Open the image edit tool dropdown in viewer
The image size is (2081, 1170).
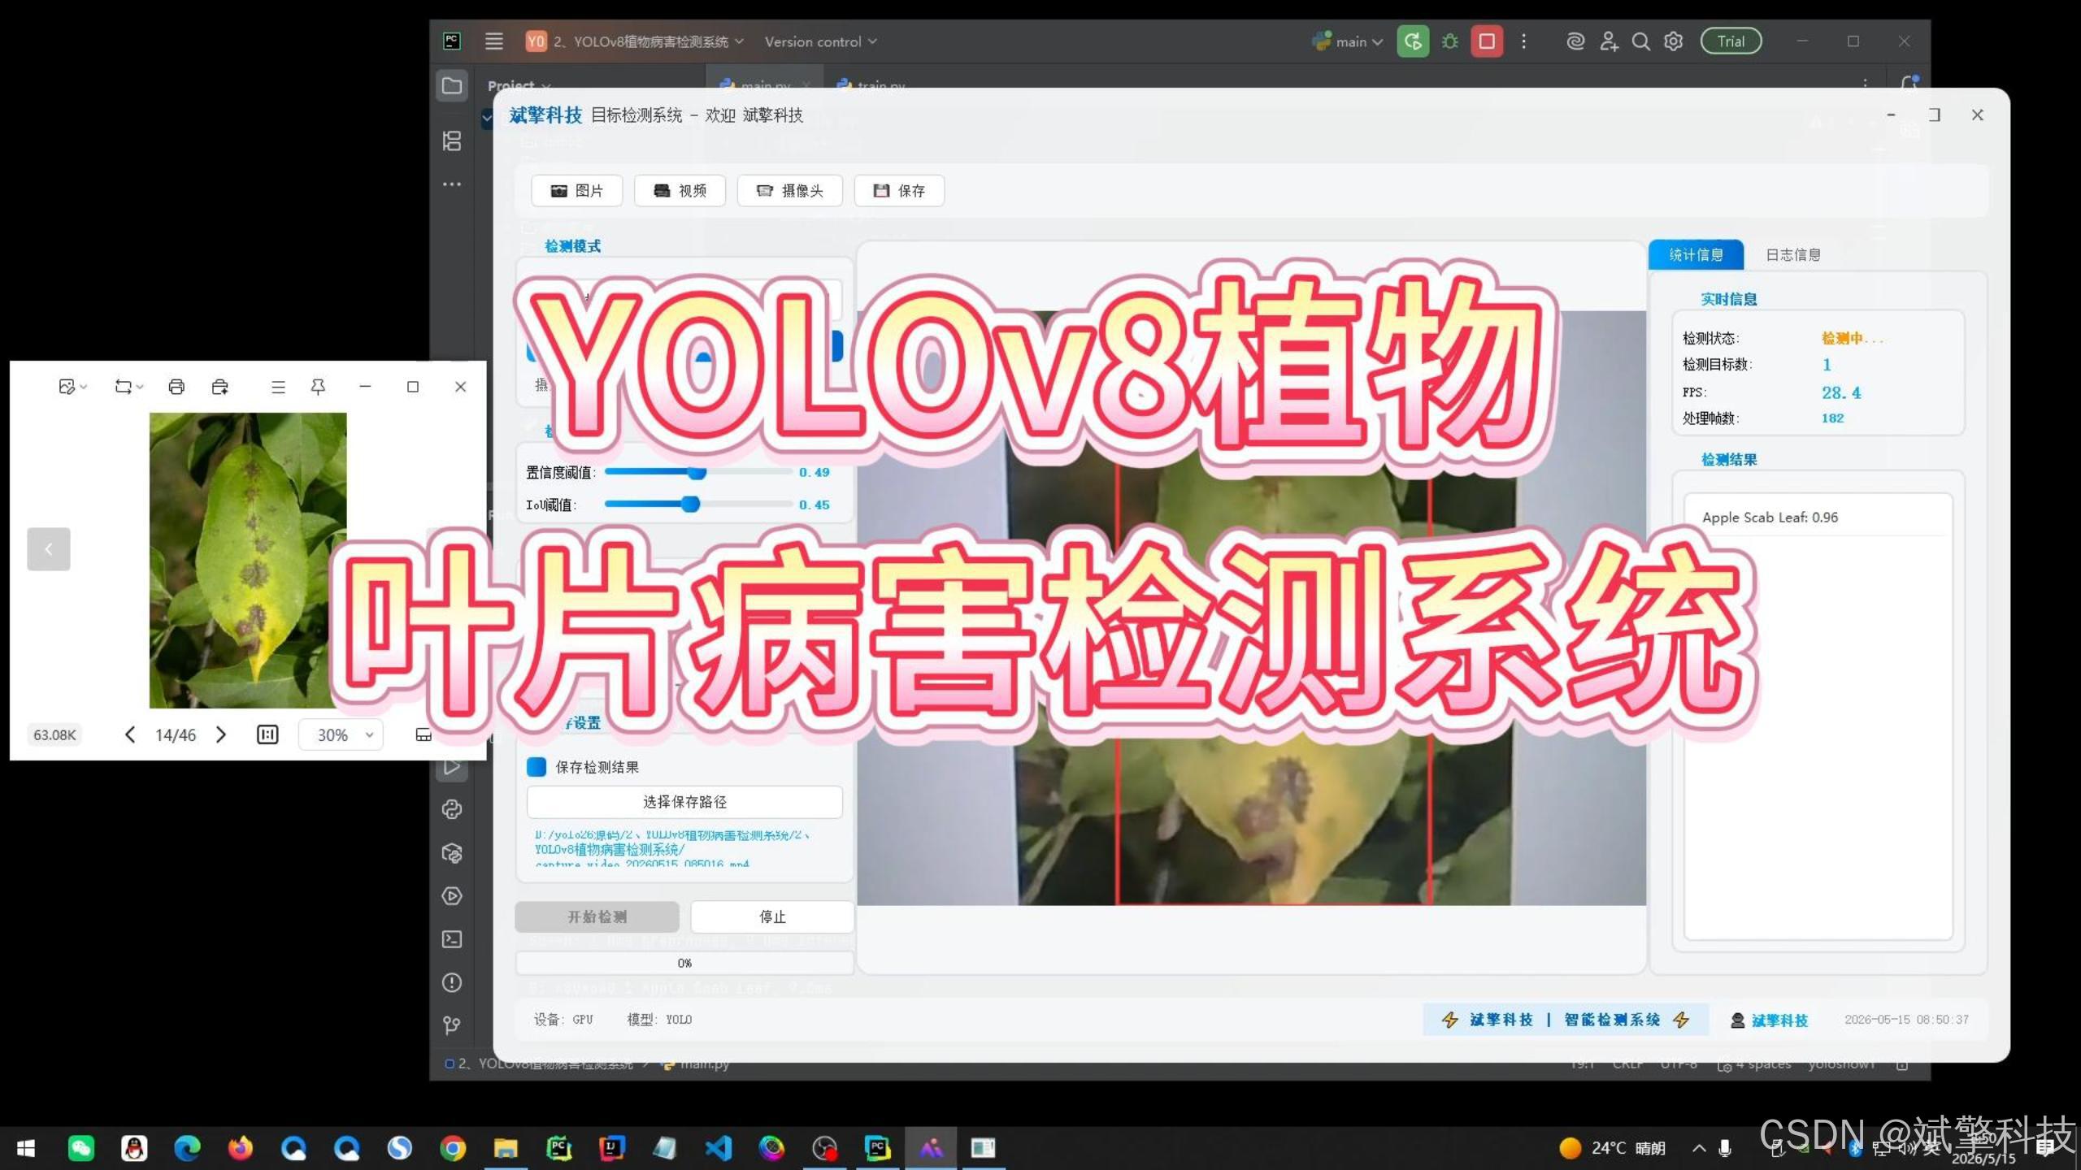click(73, 387)
